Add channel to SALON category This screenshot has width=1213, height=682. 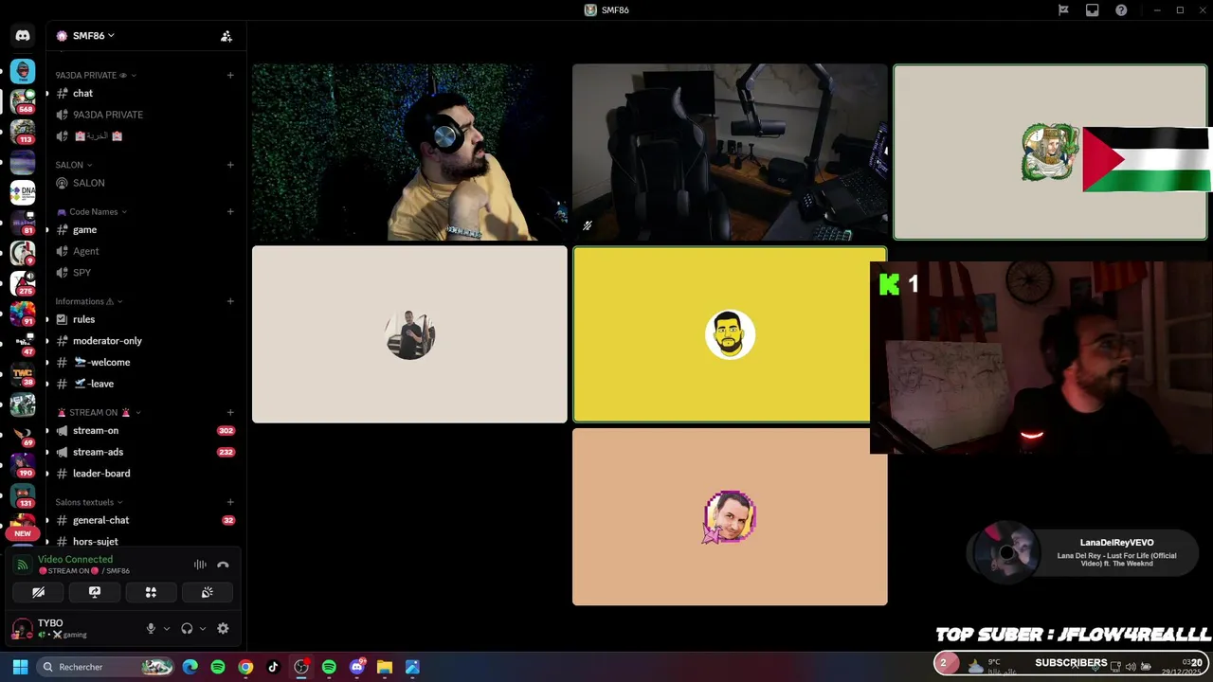pos(230,165)
